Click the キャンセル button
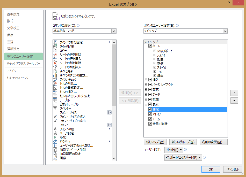This screenshot has height=177, width=246. [x=233, y=169]
